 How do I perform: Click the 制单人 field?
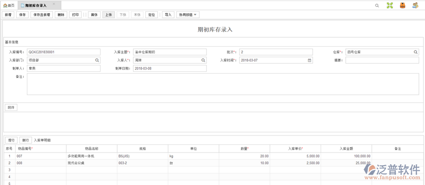pos(64,68)
